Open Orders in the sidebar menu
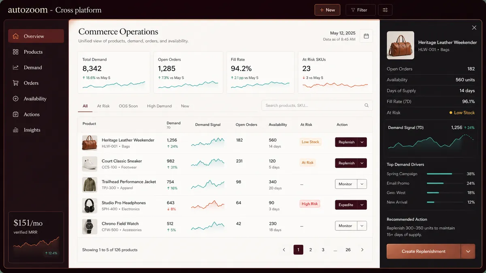The width and height of the screenshot is (486, 273). (x=36, y=83)
